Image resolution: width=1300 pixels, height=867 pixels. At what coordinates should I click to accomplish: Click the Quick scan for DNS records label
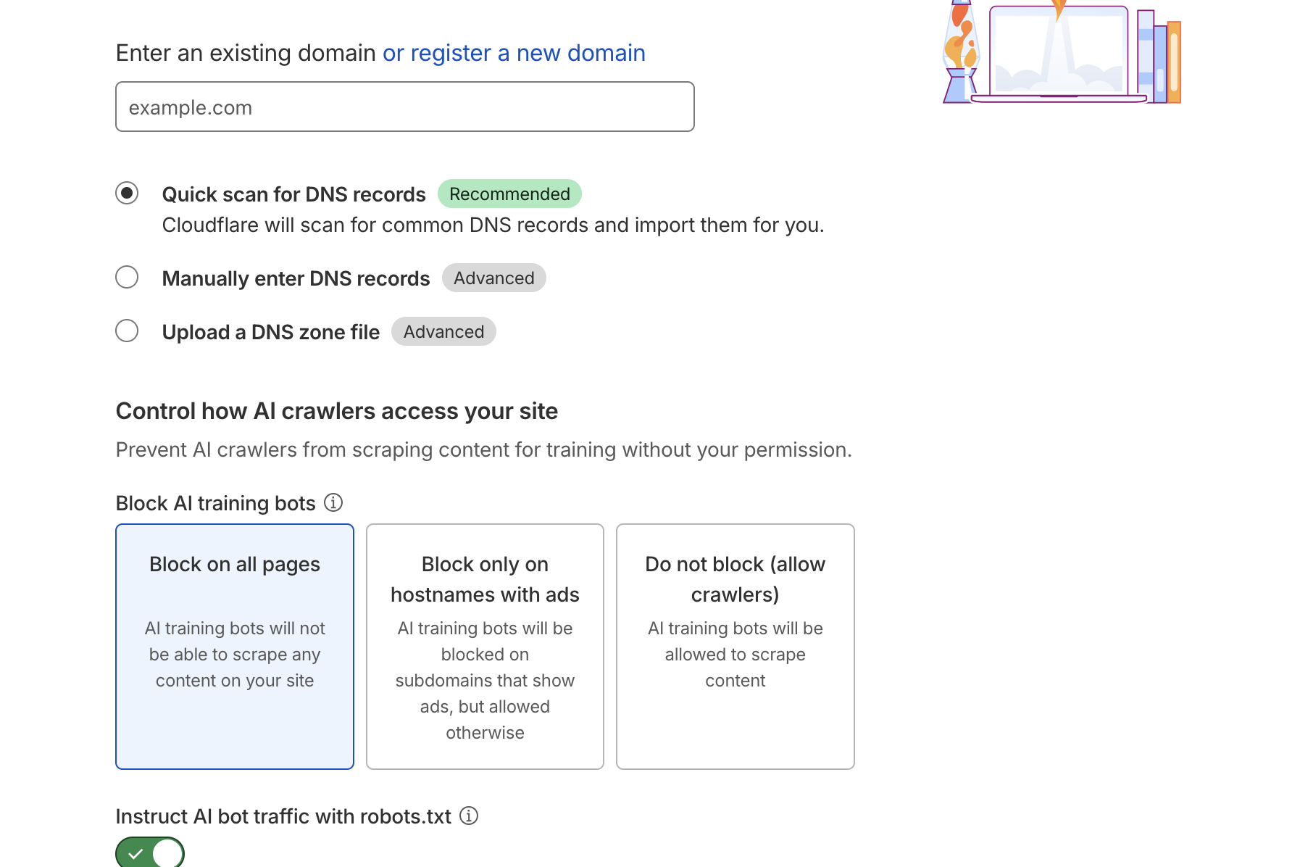[293, 194]
